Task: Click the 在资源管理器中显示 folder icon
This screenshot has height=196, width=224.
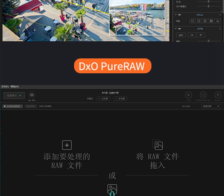Action: (203, 95)
